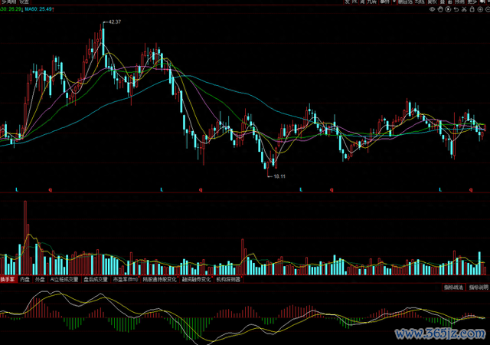Click the 指标说明 button
This screenshot has width=490, height=345.
479,287
